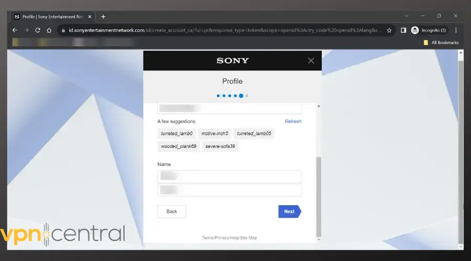Reload the page with refresh icon
This screenshot has width=471, height=261.
[x=38, y=30]
